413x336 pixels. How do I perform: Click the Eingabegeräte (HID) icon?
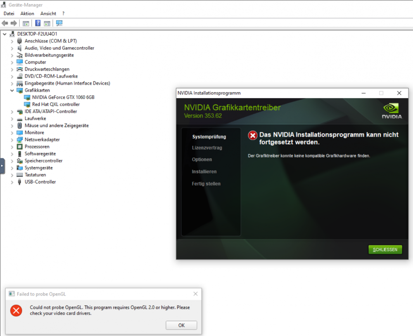coord(19,83)
